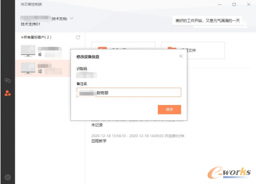Image resolution: width=256 pixels, height=184 pixels.
Task: Open settings gear in sidebar
Action: (8, 177)
